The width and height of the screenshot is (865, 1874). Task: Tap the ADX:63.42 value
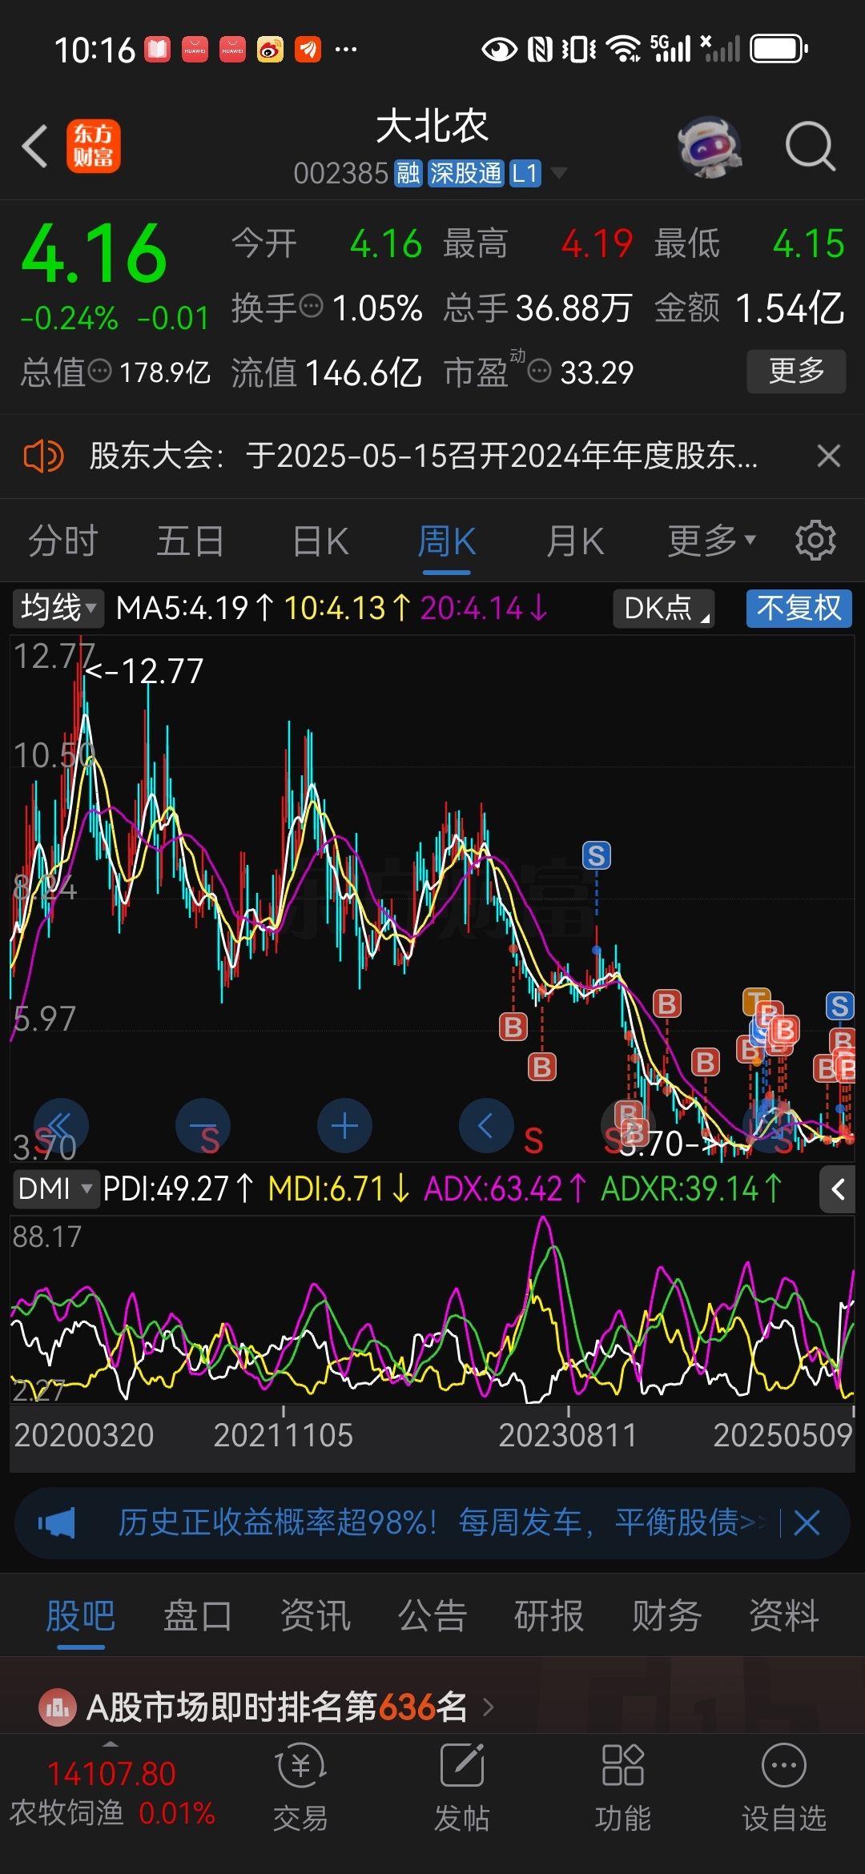pos(505,1189)
